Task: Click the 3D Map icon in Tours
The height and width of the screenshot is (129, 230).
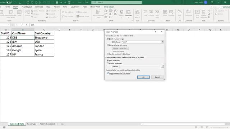Action: click(137, 14)
